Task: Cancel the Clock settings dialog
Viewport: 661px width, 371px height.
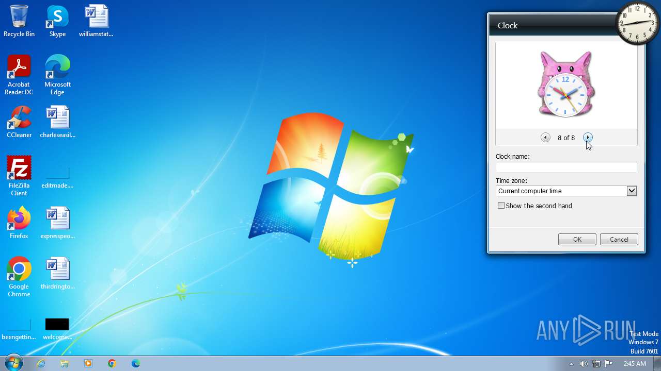Action: (619, 239)
